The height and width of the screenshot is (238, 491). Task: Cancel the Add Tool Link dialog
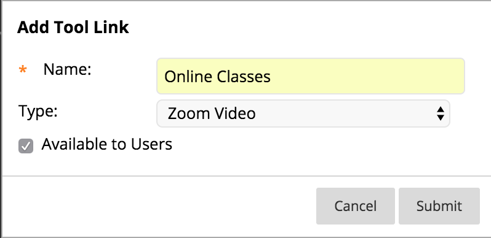[x=356, y=206]
